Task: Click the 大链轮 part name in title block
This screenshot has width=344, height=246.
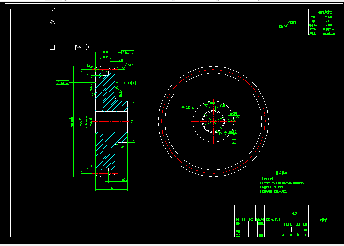Action: click(x=323, y=220)
